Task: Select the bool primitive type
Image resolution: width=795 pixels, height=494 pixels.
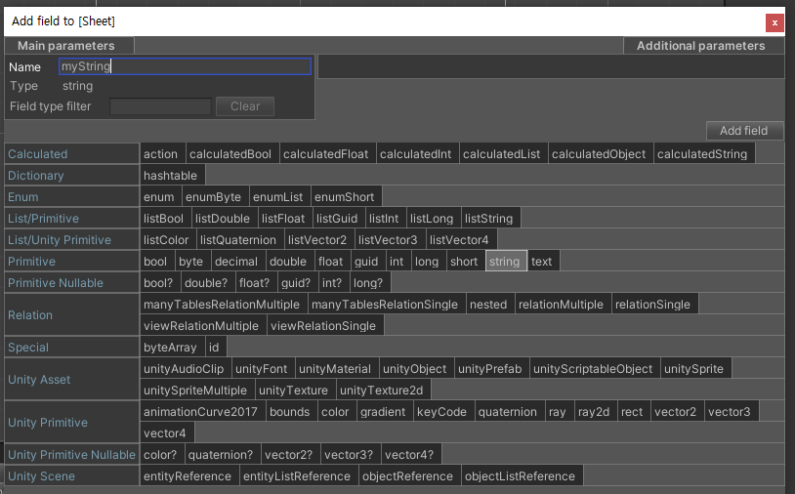Action: click(x=155, y=262)
